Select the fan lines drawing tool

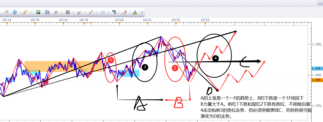(79, 12)
